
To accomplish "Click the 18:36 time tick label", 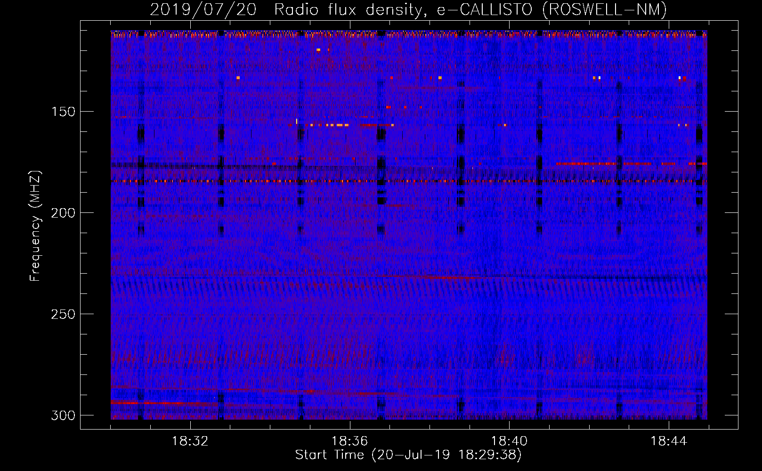I will [349, 441].
